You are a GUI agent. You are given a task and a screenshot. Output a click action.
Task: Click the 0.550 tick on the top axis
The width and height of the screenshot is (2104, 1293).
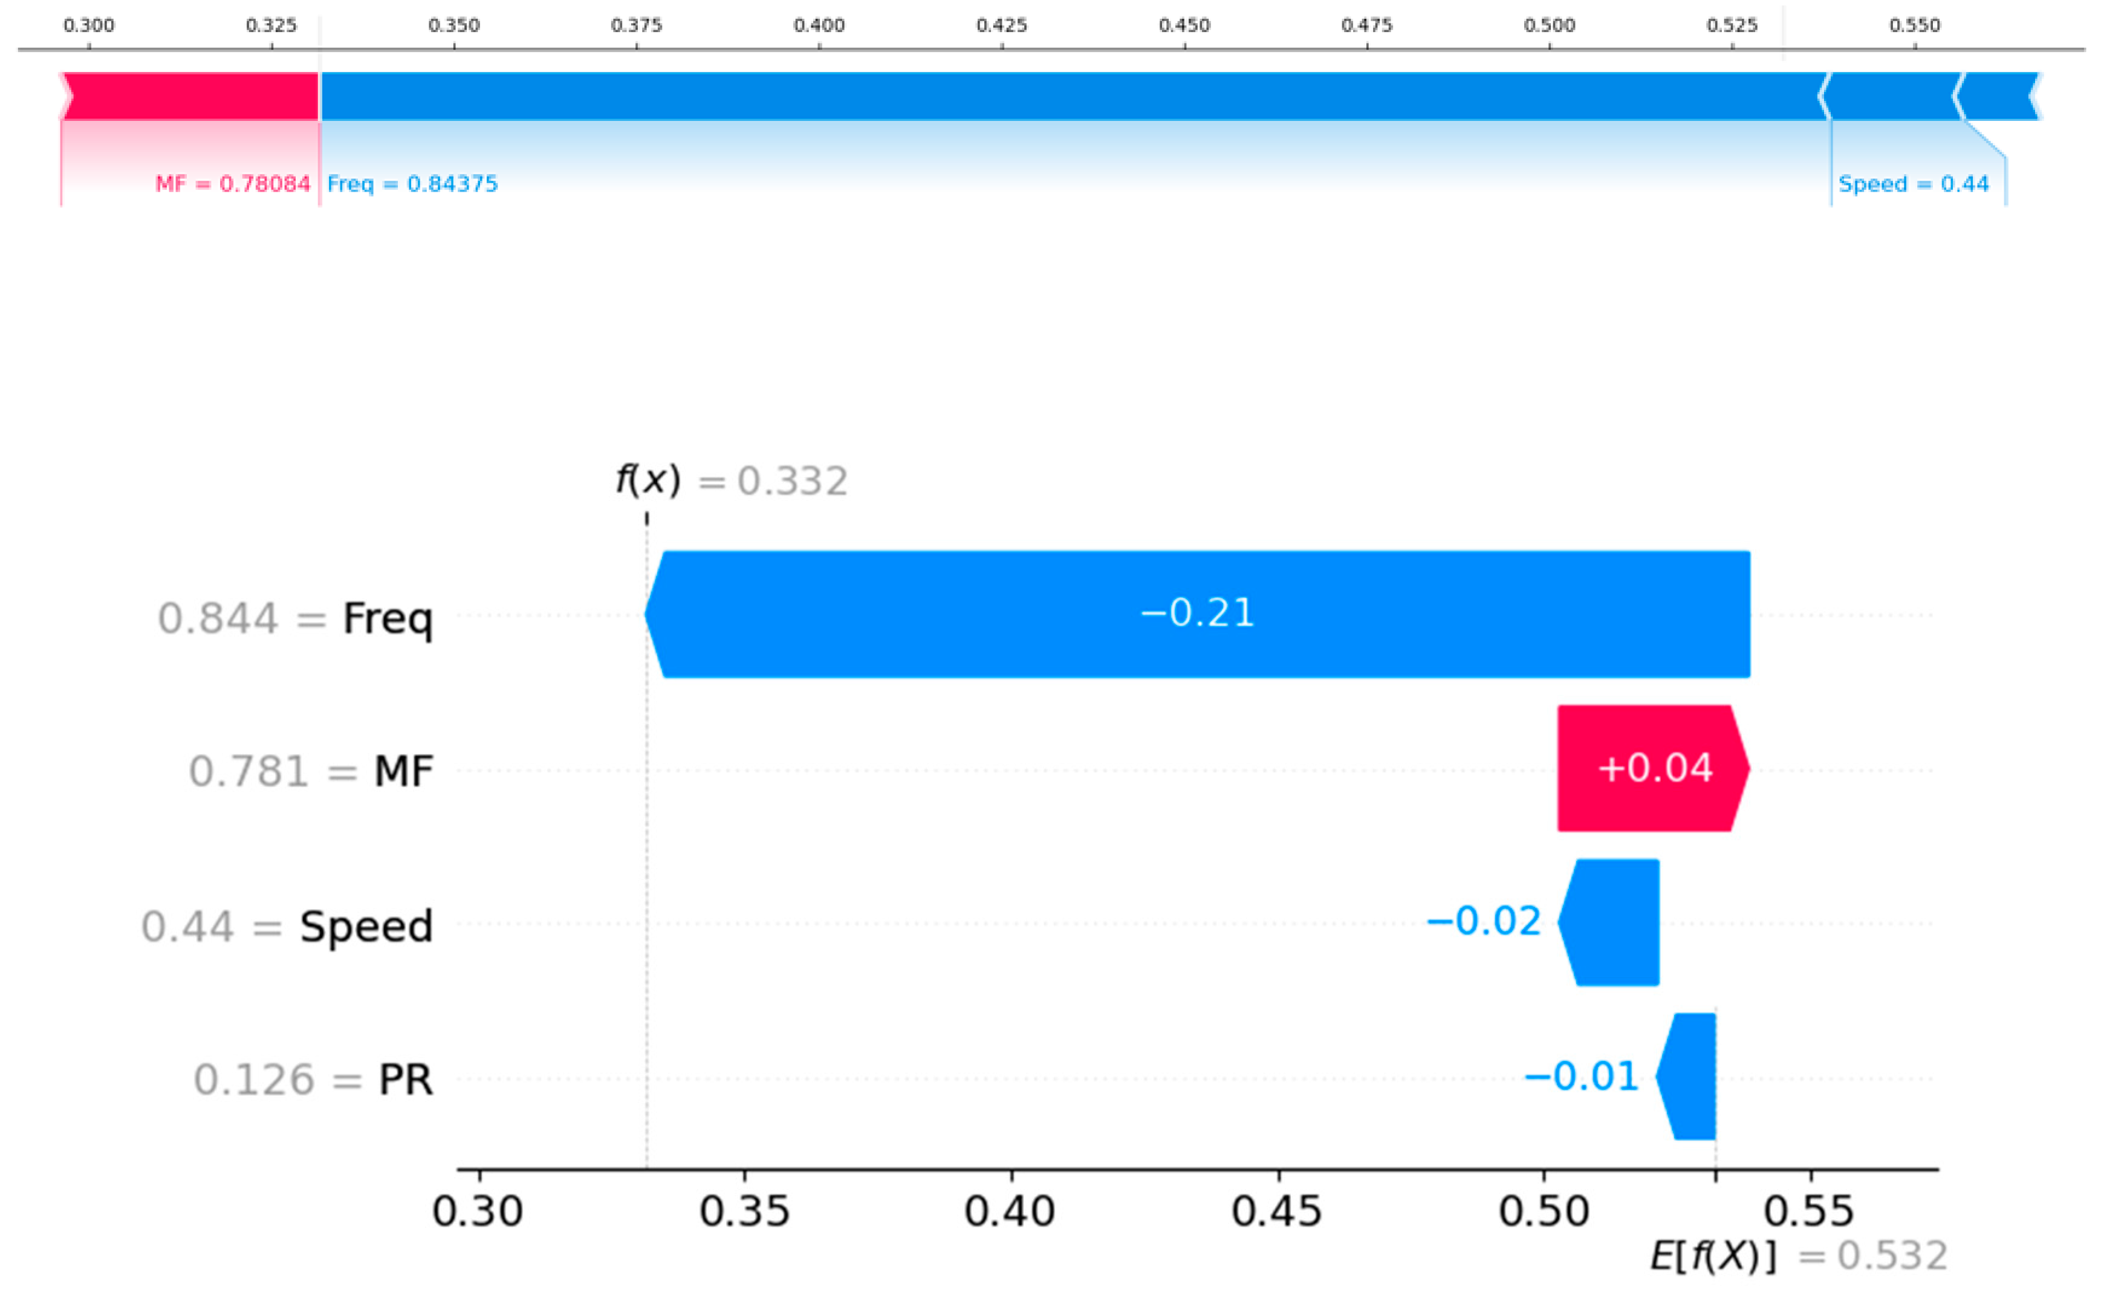click(1914, 25)
